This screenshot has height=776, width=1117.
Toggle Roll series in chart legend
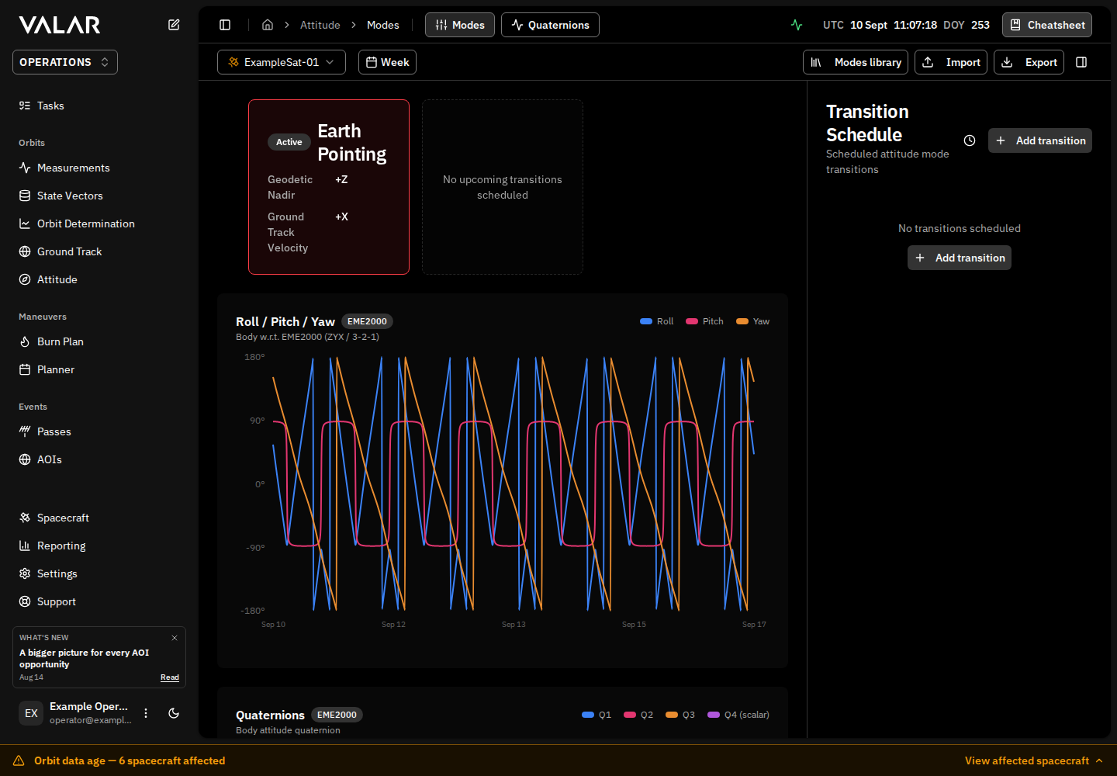(657, 321)
